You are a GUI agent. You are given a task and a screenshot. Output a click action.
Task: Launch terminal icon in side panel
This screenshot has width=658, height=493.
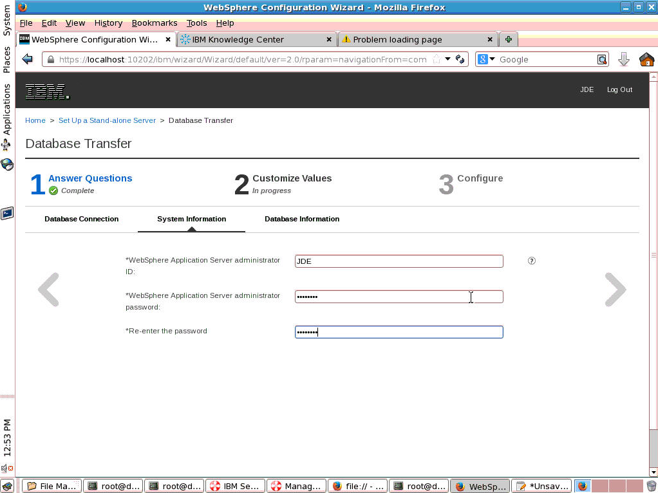coord(6,214)
